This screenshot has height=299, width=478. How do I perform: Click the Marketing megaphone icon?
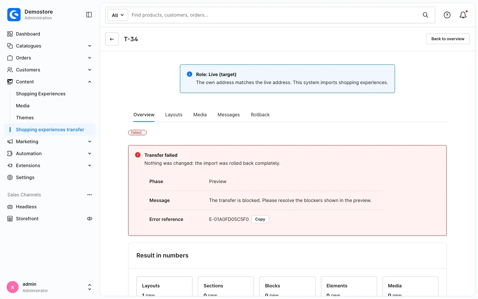(10, 142)
